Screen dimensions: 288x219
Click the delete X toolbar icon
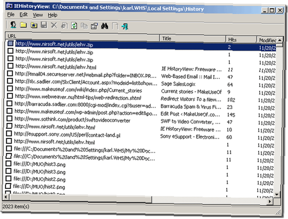[54, 25]
